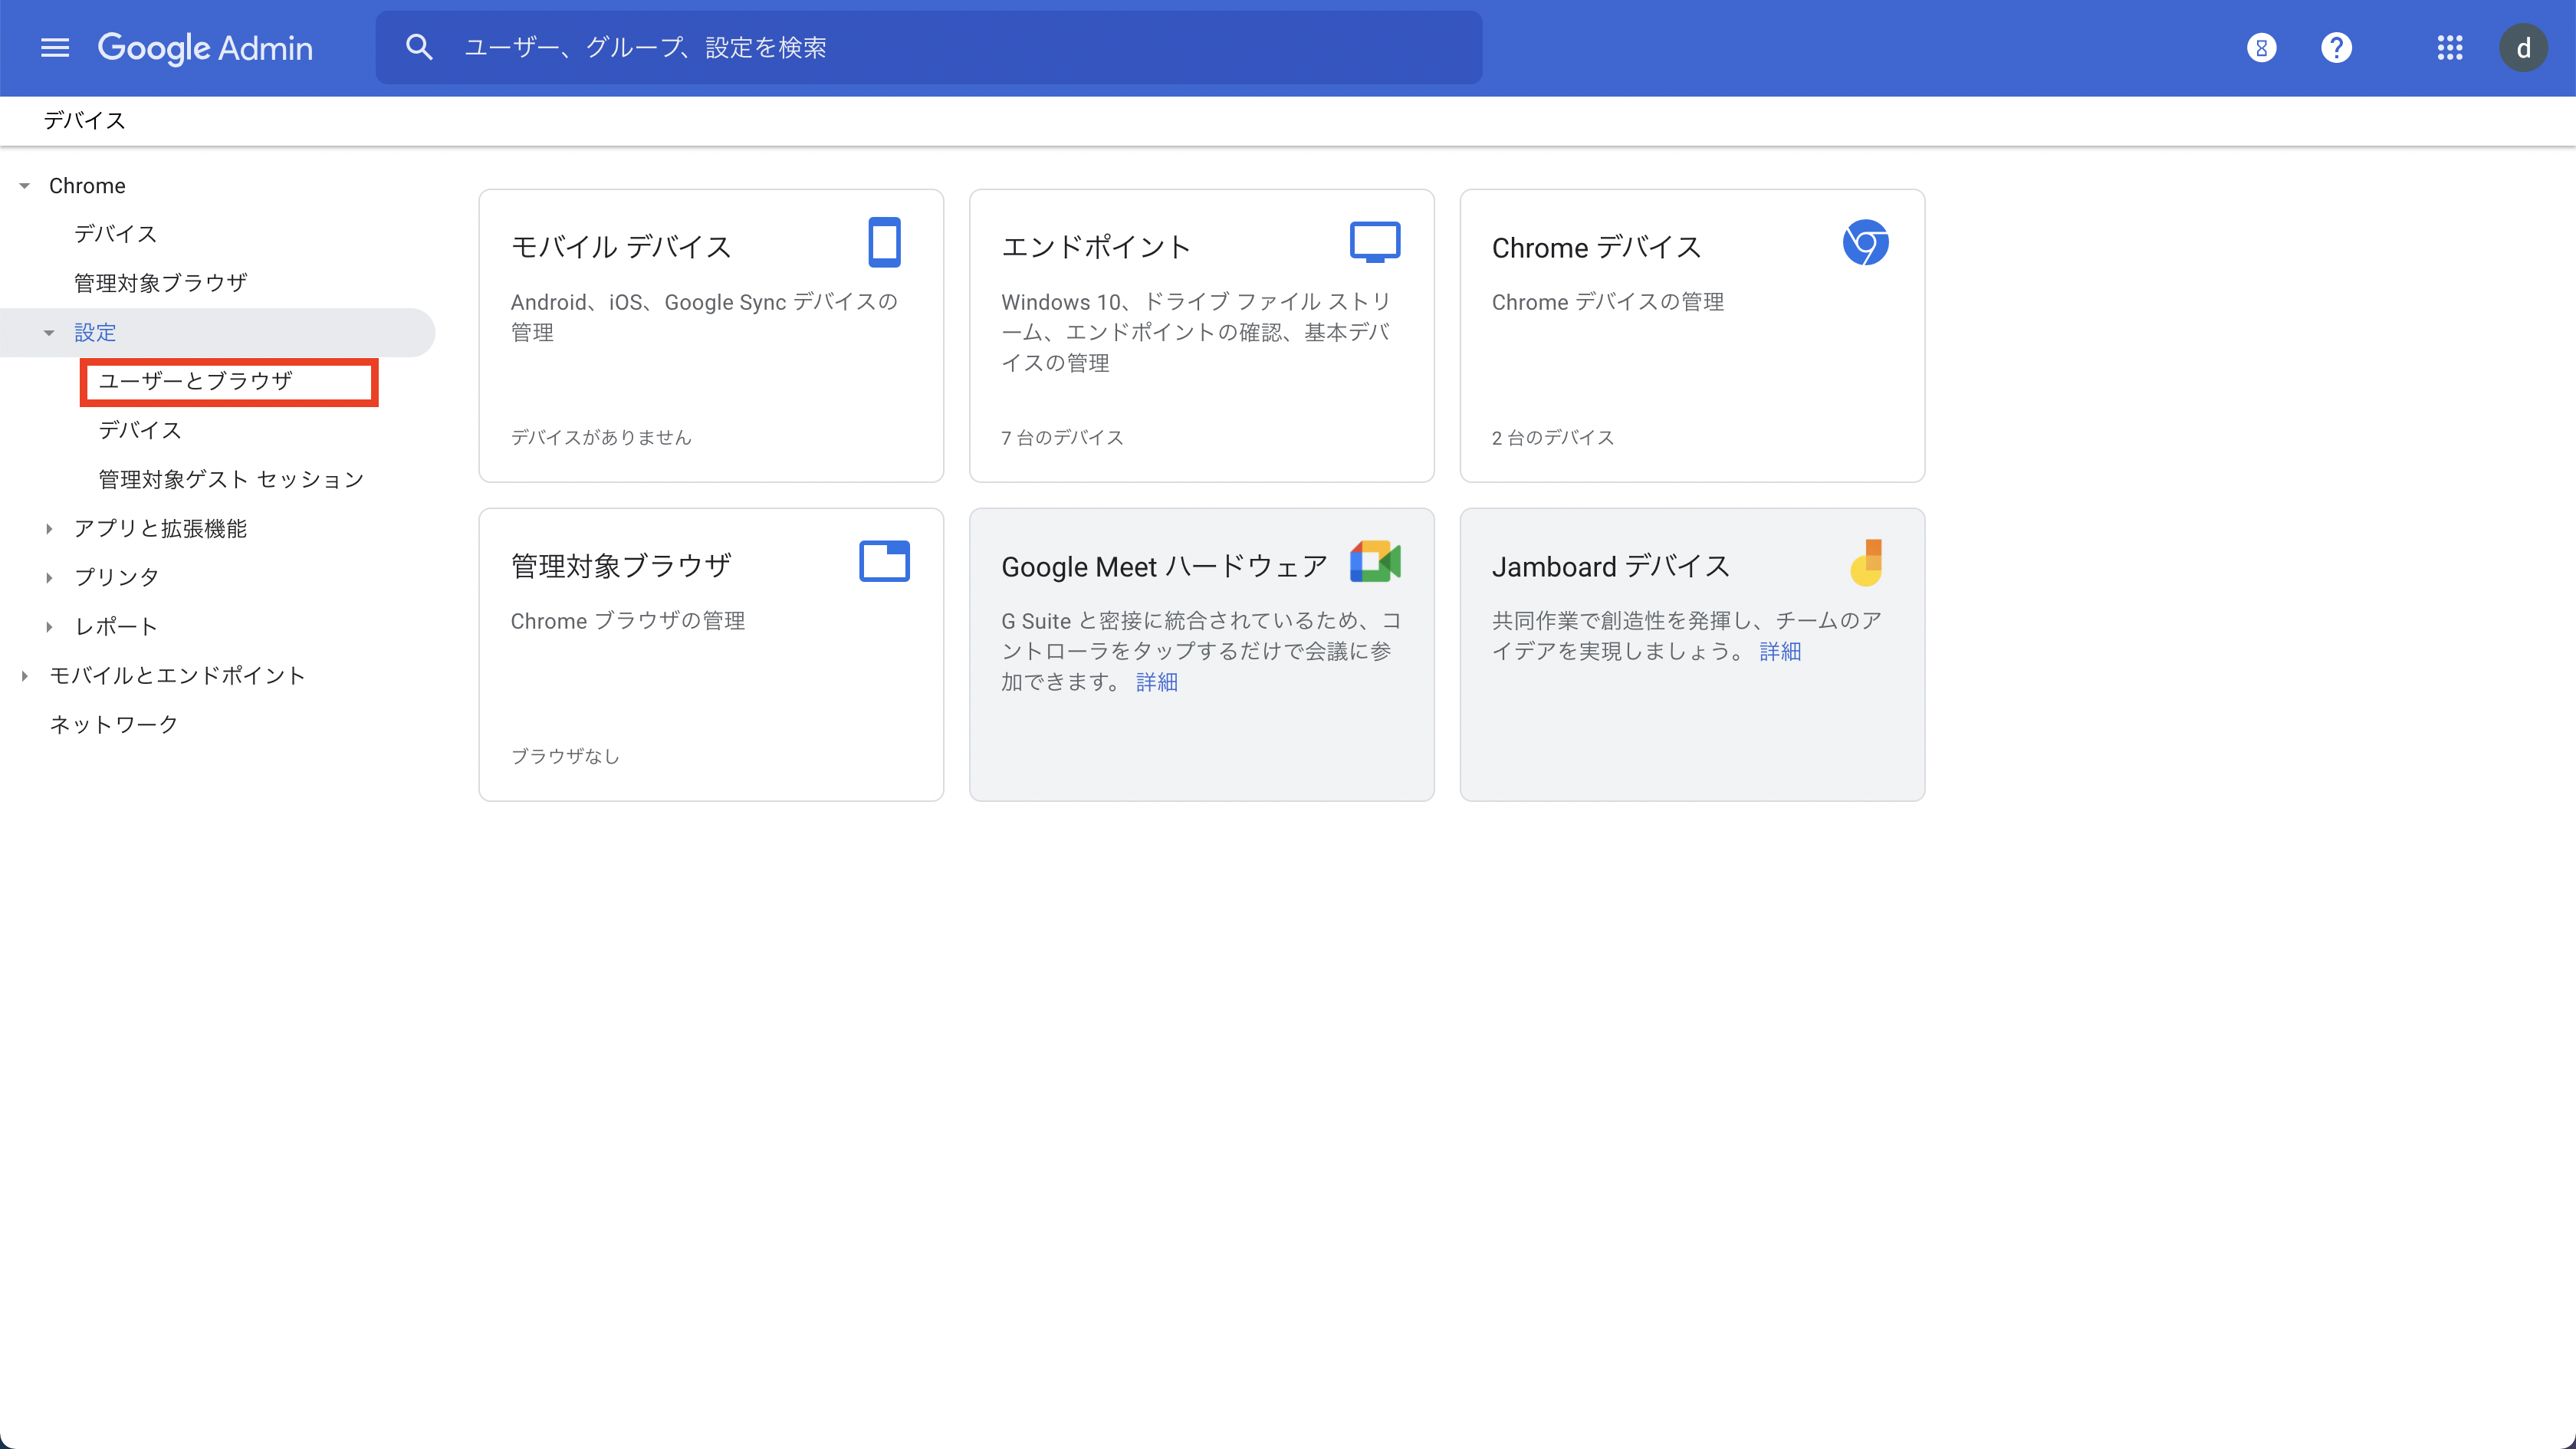This screenshot has width=2576, height=1449.
Task: Open ネットワーク in the sidebar
Action: [x=114, y=724]
